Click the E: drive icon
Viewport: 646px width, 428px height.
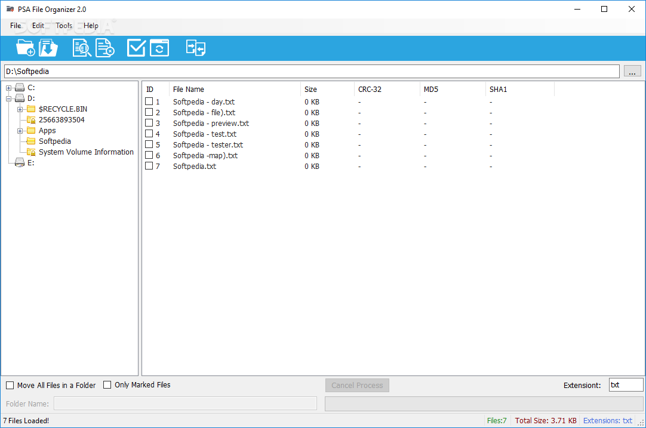(20, 163)
